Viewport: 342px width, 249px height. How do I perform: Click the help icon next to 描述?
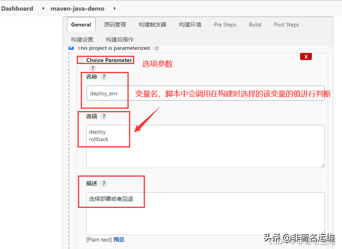point(103,183)
